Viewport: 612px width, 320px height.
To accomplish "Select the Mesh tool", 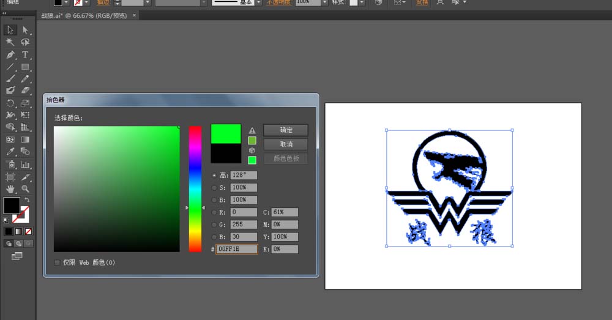I will click(10, 140).
